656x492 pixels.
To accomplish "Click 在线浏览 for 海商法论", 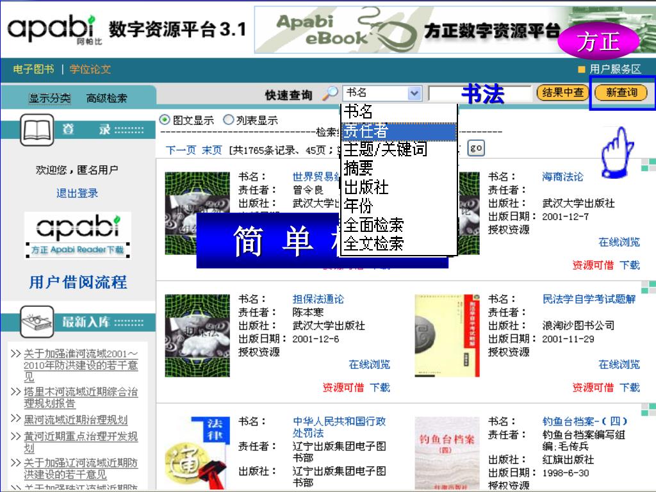I will (619, 242).
